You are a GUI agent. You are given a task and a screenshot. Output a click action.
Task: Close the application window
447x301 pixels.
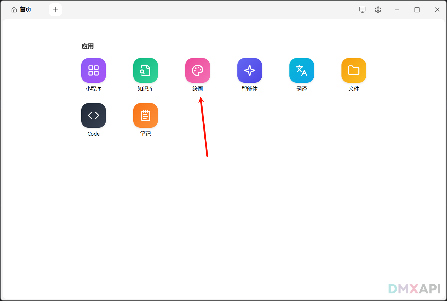coord(437,10)
